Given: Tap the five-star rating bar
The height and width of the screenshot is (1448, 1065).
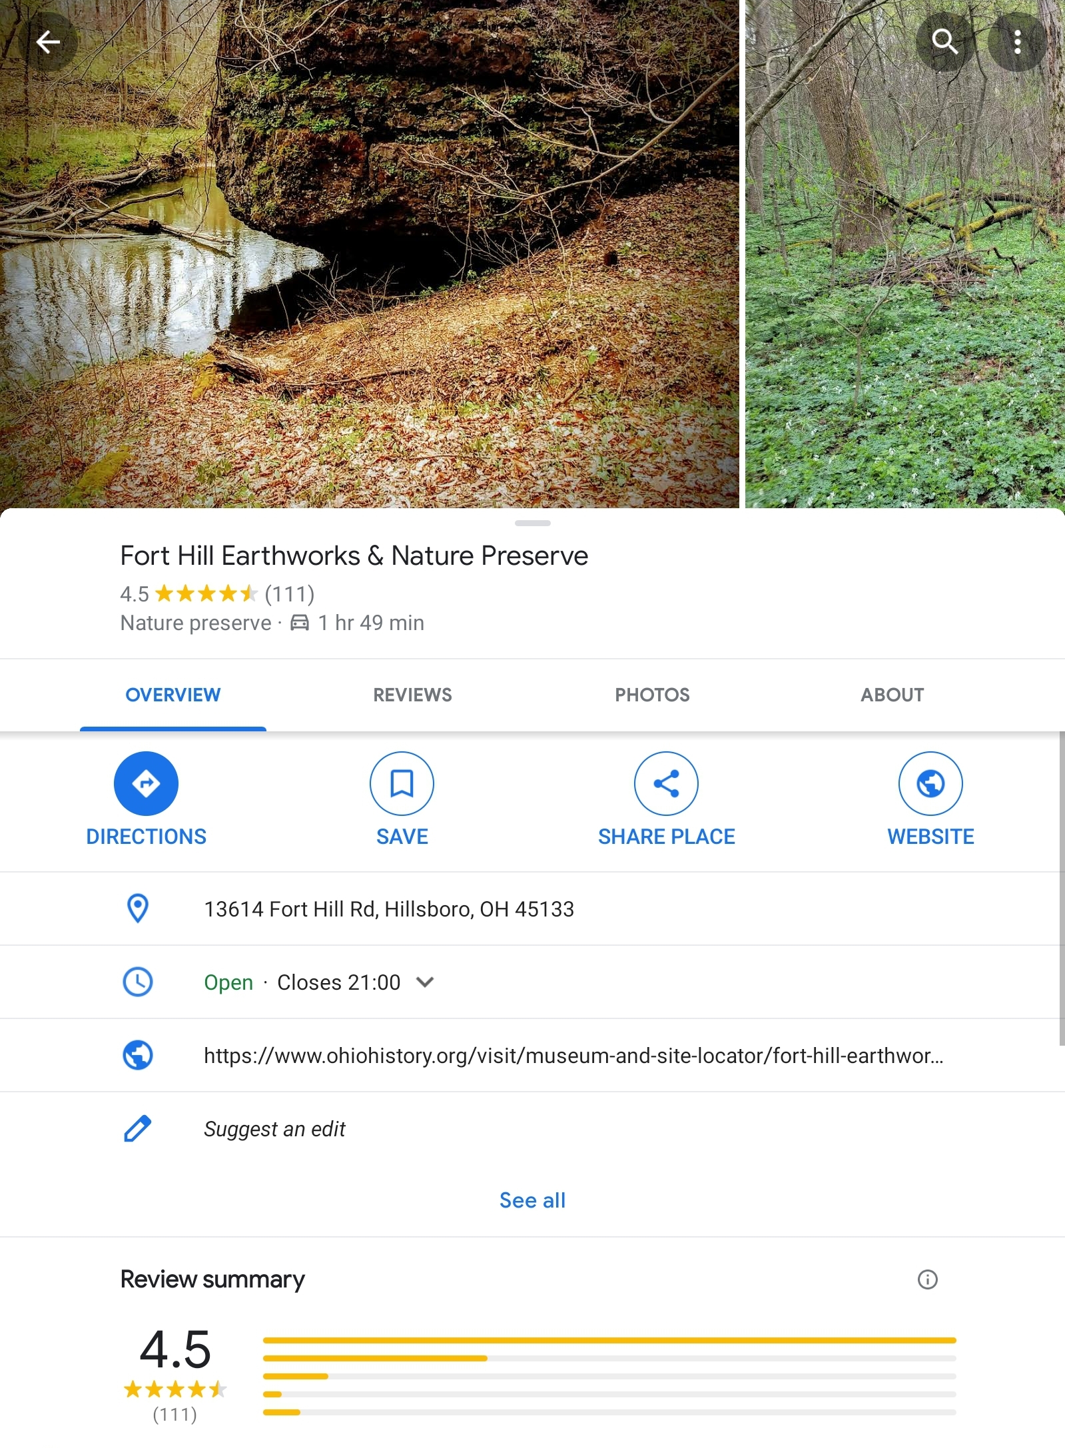Looking at the screenshot, I should click(609, 1340).
